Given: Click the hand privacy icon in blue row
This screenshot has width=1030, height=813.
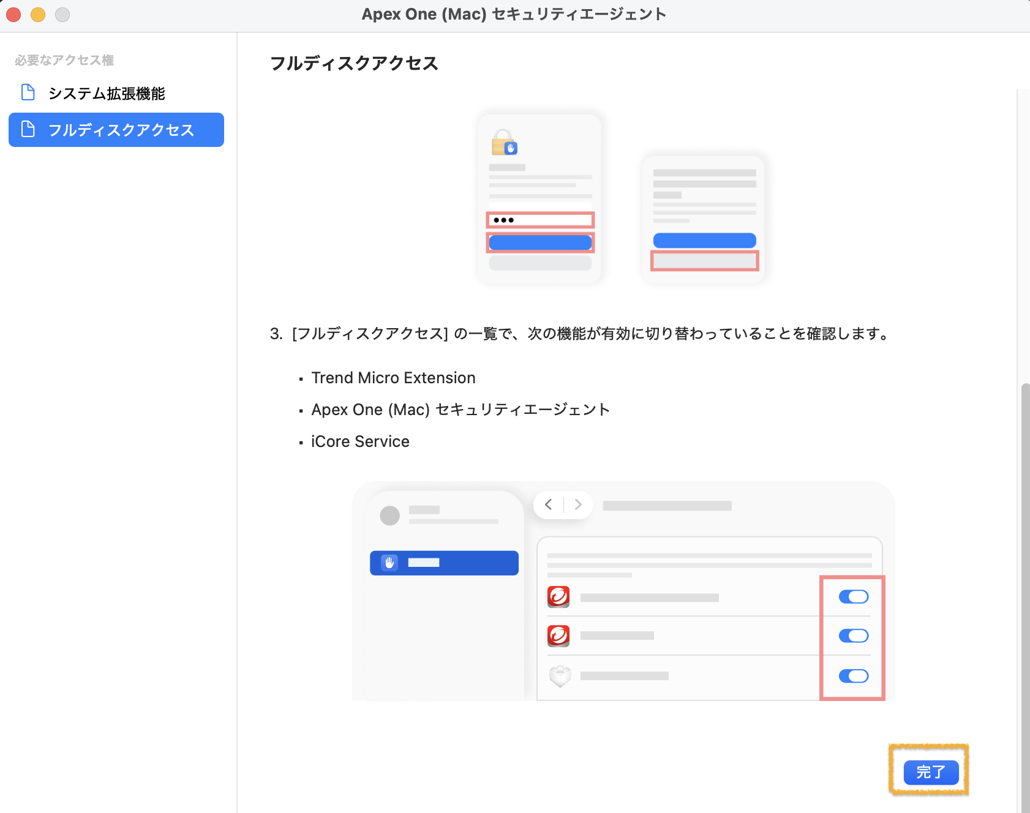Looking at the screenshot, I should click(x=389, y=563).
